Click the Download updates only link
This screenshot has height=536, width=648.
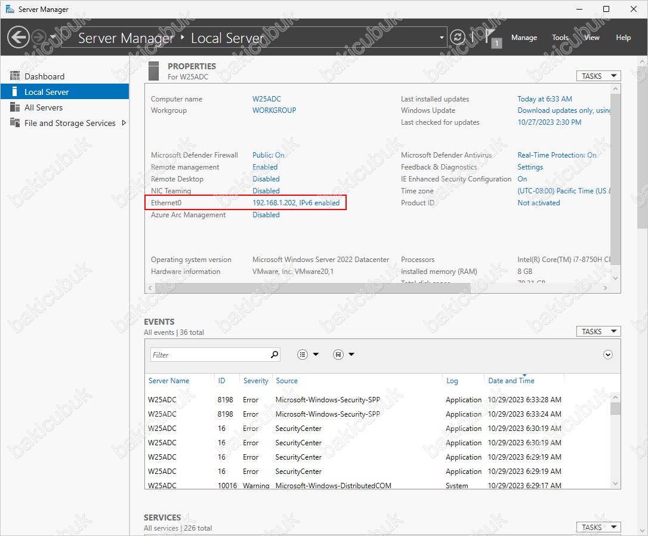coord(564,110)
